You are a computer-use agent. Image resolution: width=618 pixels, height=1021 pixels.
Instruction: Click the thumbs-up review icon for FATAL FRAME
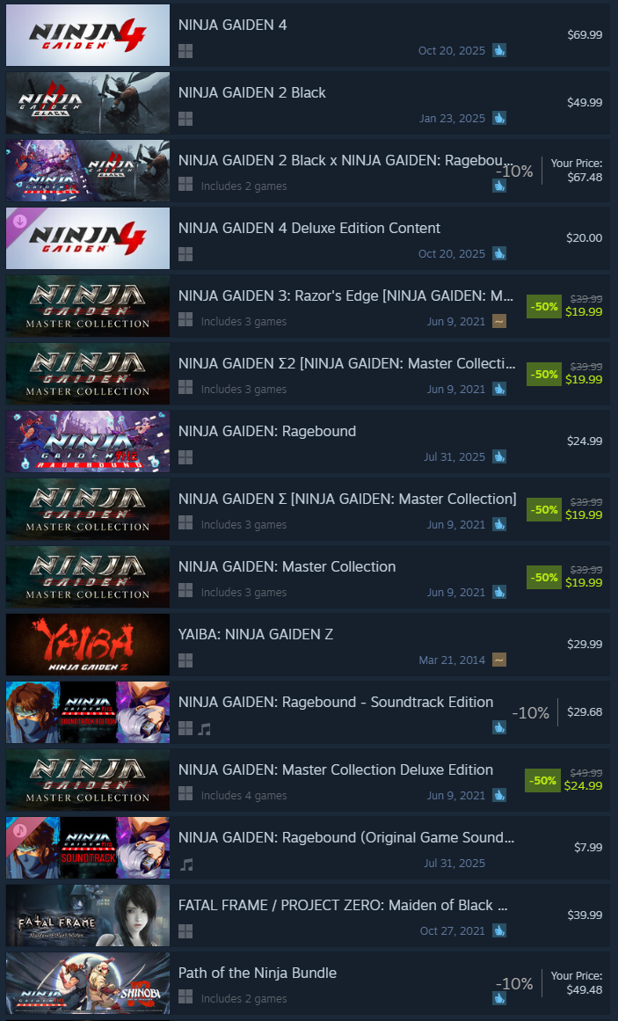click(499, 930)
